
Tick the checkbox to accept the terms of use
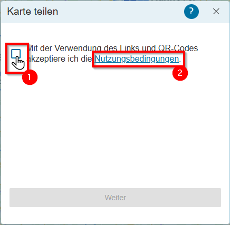coord(16,54)
